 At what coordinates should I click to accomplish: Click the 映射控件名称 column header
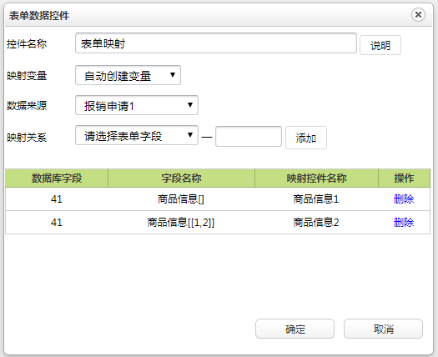coord(316,178)
